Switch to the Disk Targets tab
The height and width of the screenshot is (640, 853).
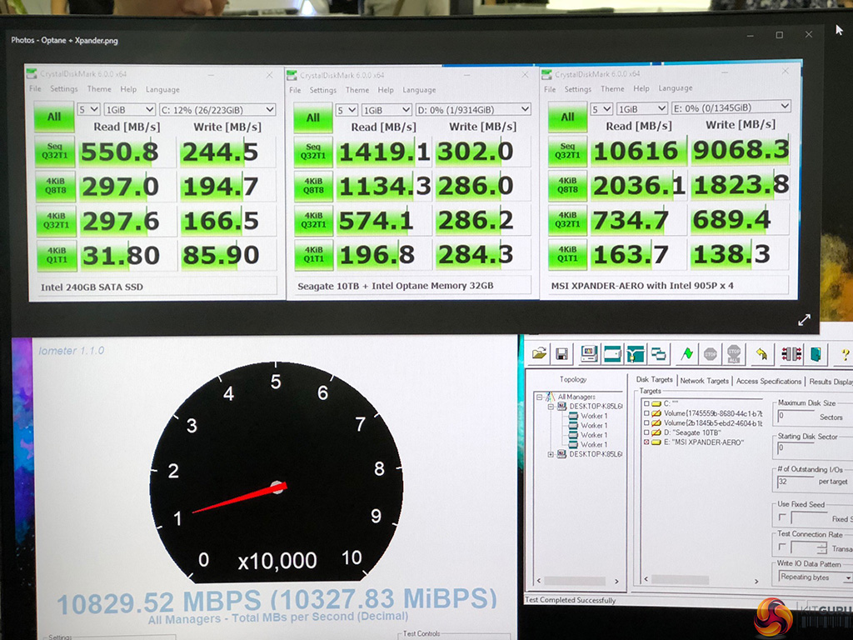pyautogui.click(x=655, y=379)
